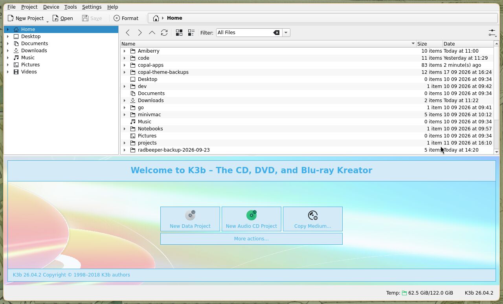Screen dimensions: 503x304
Task: Expand the radbeeper-backup-2026-09-23 folder
Action: [125, 150]
